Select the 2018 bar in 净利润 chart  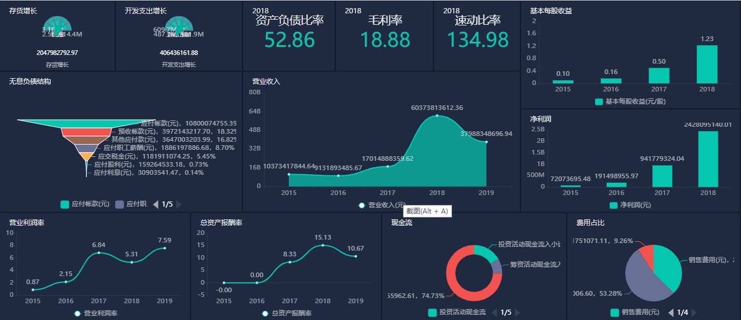[708, 159]
